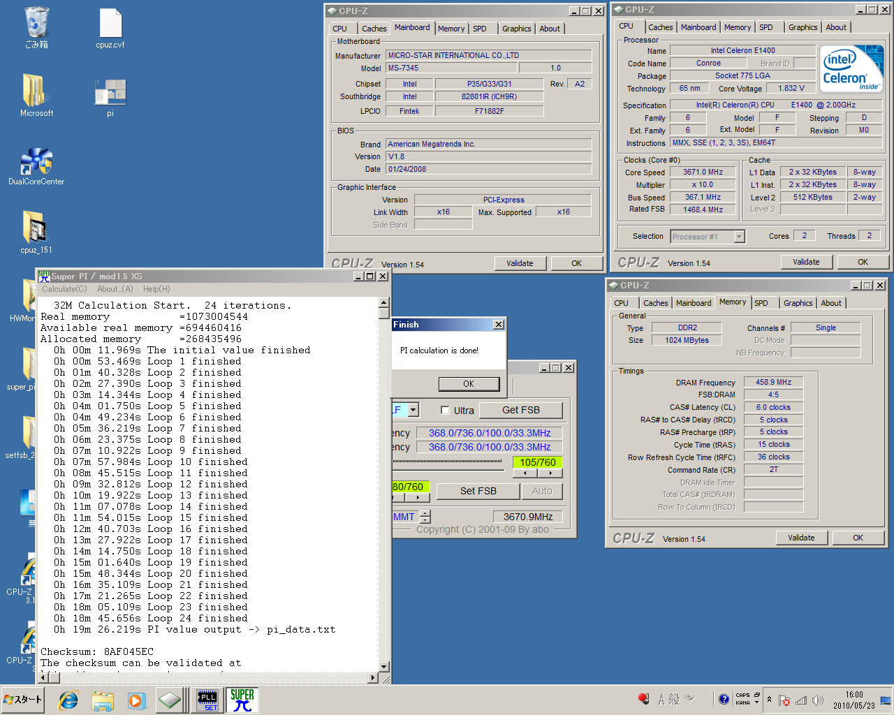Click the network signal tray icon

(801, 700)
